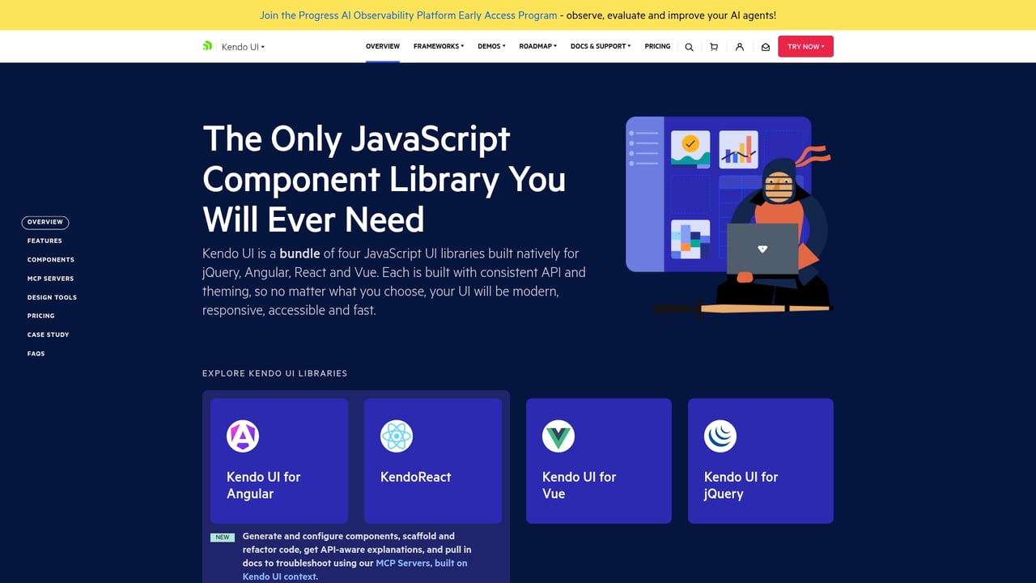Click the KendoReact atom icon
Image resolution: width=1036 pixels, height=583 pixels.
point(396,435)
